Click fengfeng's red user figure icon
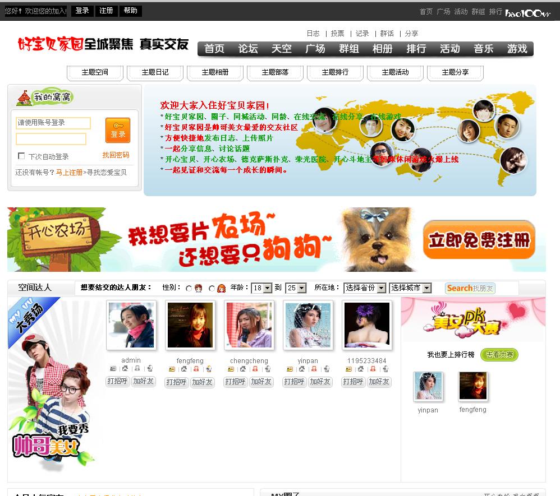The width and height of the screenshot is (560, 496). (x=196, y=369)
